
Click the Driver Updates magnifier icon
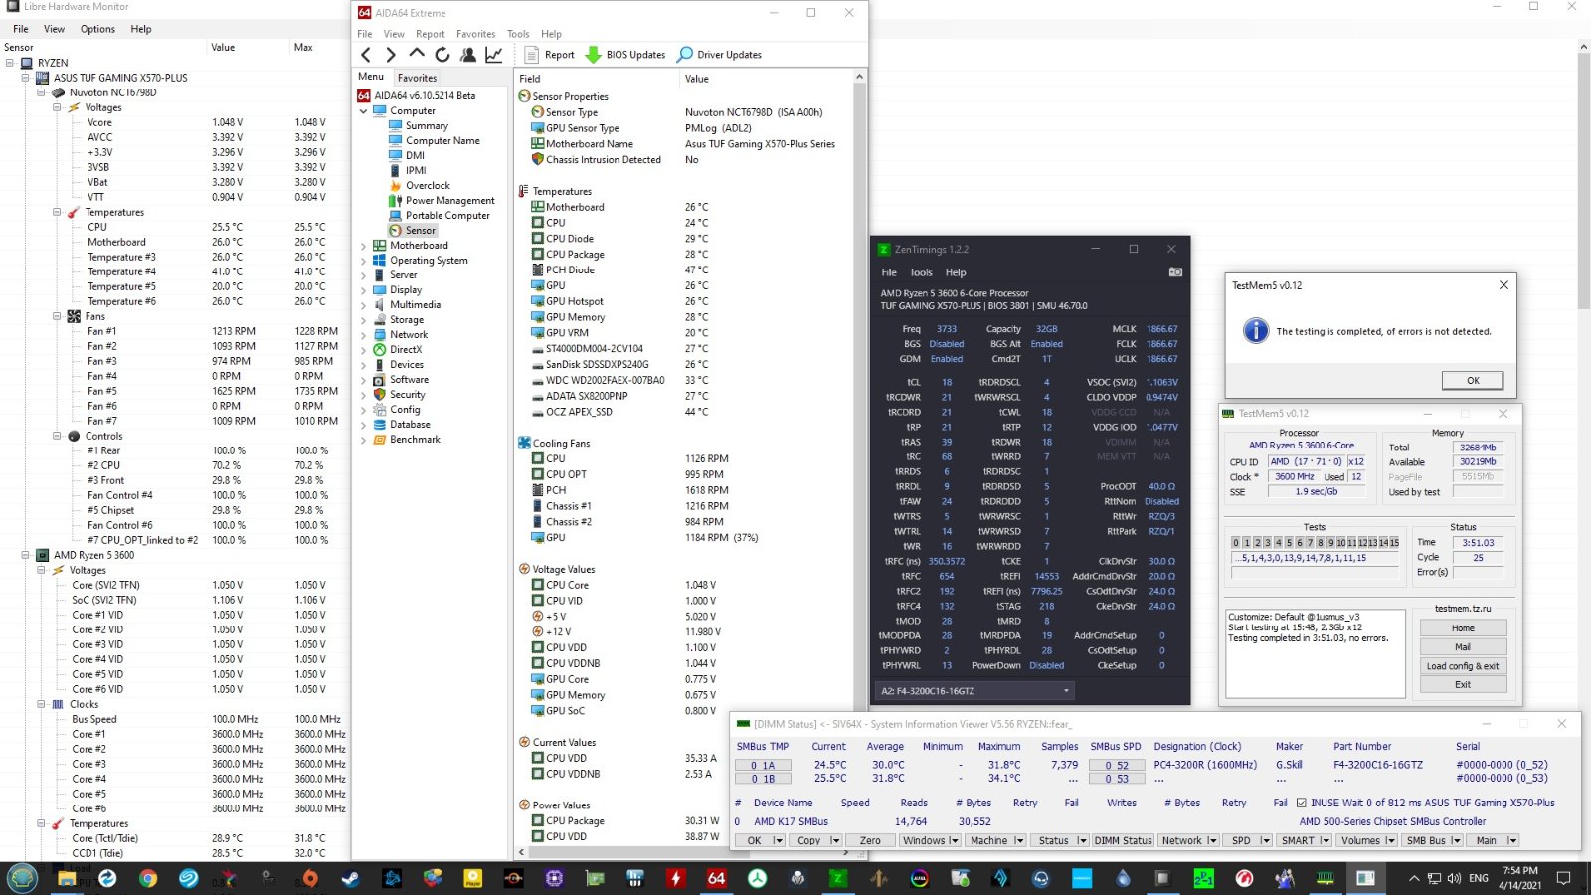[685, 55]
